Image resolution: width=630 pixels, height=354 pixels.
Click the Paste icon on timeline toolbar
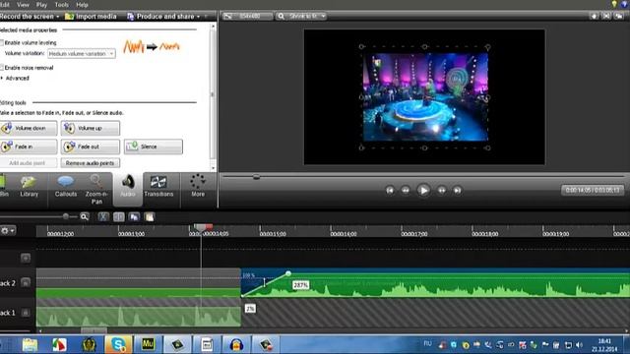[x=149, y=216]
